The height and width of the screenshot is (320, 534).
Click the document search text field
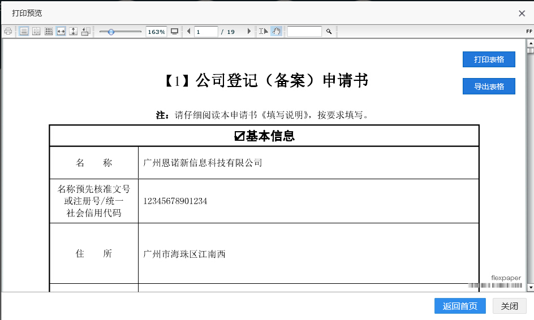click(304, 31)
